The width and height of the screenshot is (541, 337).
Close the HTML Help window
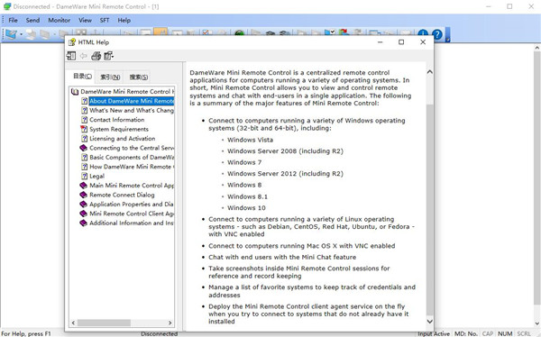click(423, 42)
